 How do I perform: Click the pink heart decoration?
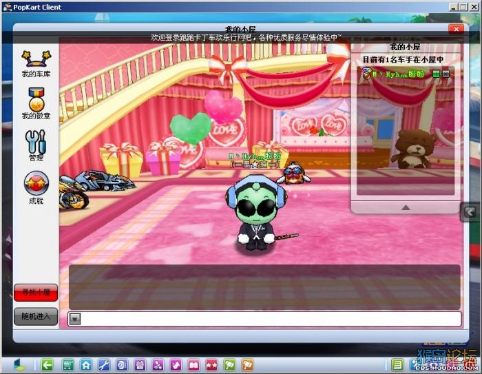[223, 106]
